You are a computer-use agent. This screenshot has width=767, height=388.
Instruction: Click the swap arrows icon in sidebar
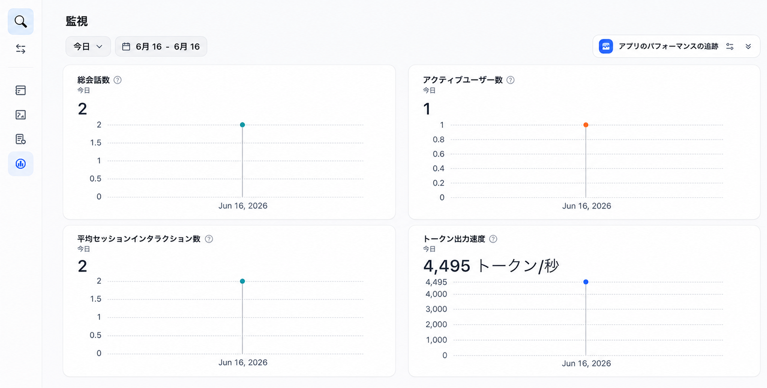tap(21, 49)
